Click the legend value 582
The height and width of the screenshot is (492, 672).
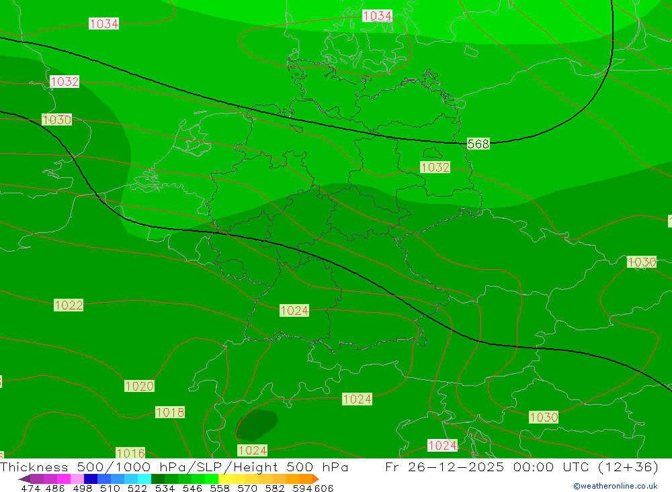(x=274, y=488)
